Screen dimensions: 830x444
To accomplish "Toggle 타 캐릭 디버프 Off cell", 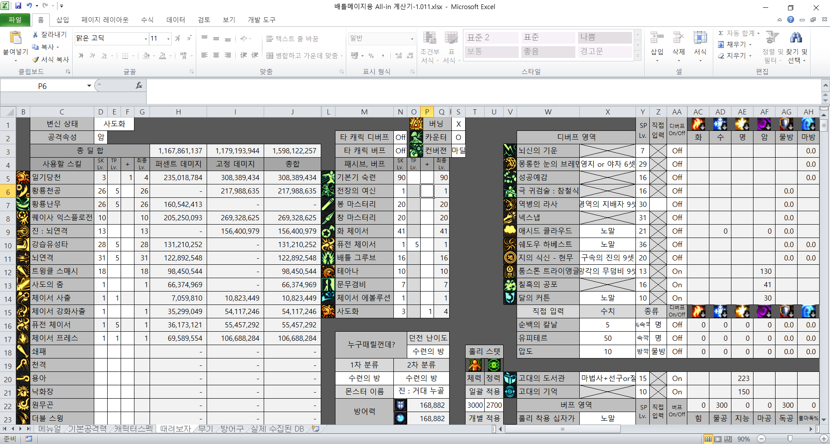I will tap(400, 137).
